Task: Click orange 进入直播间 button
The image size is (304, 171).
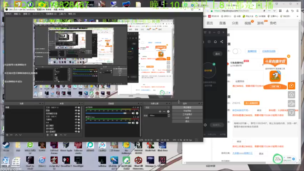Action: (x=252, y=103)
